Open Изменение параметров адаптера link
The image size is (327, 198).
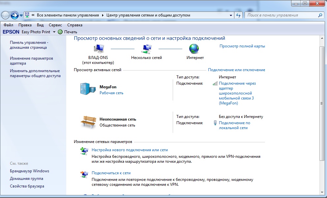(x=31, y=61)
